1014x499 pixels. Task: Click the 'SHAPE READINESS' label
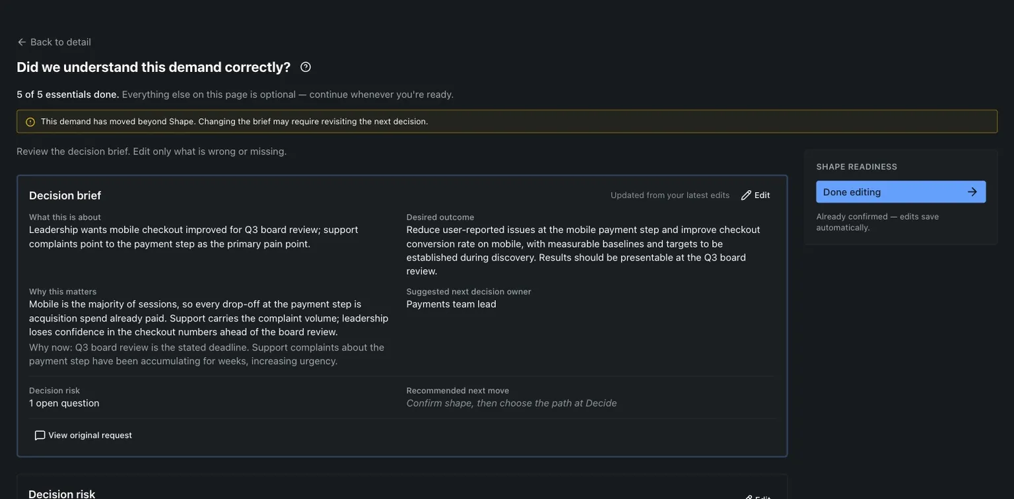857,167
